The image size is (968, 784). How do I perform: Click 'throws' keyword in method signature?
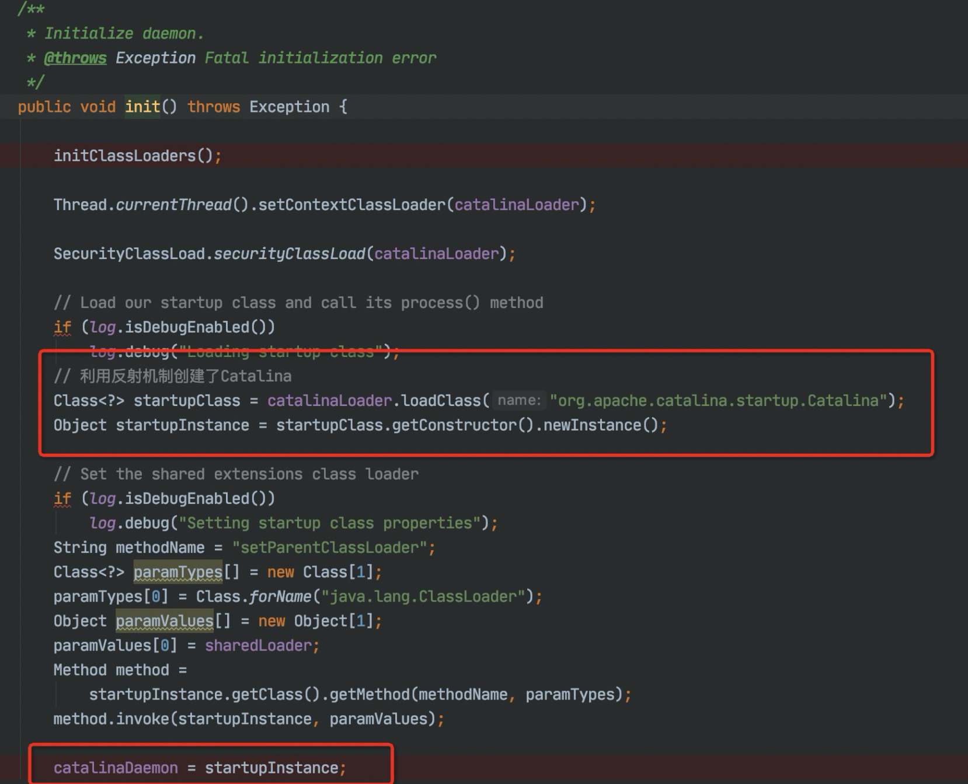214,107
